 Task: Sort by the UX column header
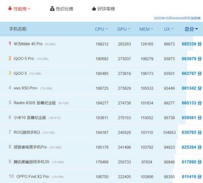click(x=169, y=29)
